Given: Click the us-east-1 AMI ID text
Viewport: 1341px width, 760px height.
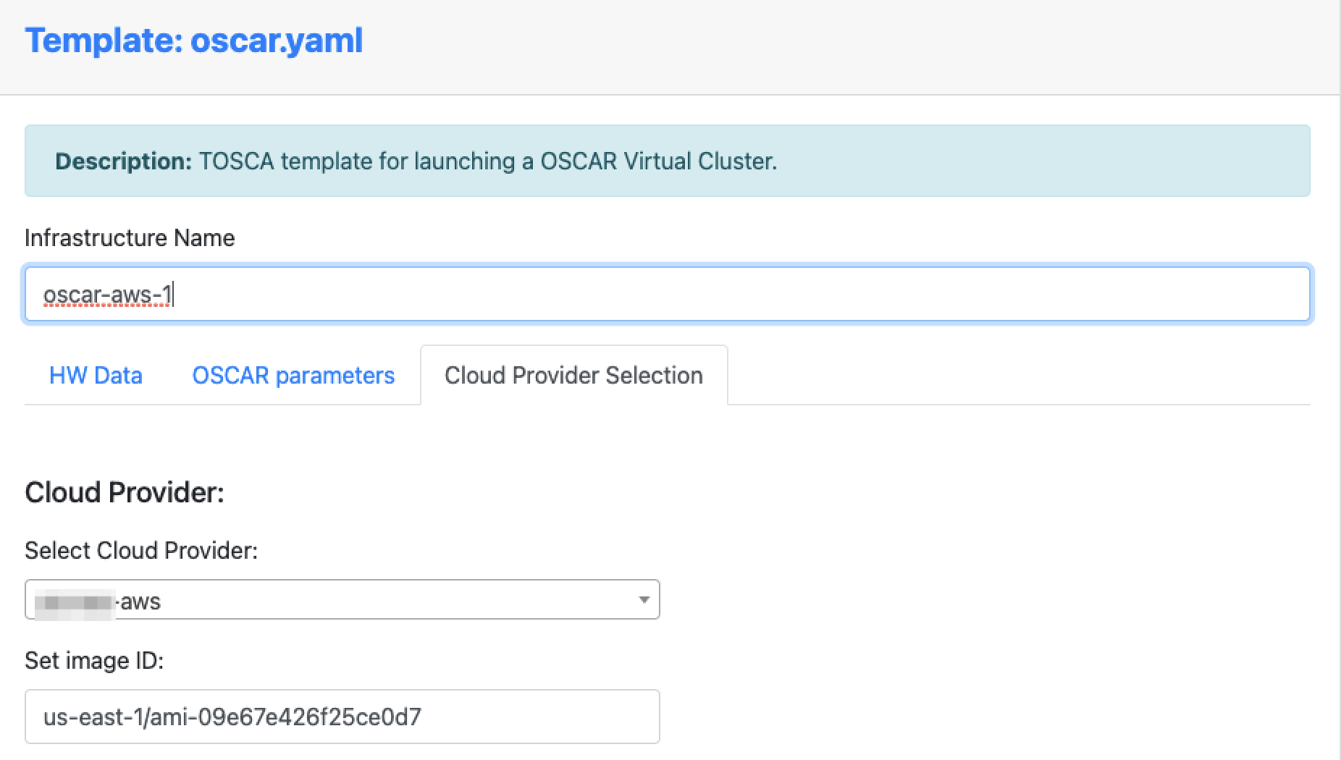Looking at the screenshot, I should click(x=232, y=717).
